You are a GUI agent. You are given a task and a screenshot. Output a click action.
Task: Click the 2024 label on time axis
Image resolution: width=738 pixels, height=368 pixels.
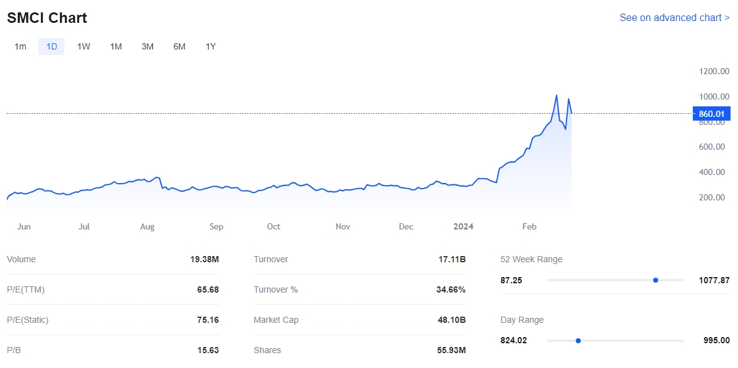pos(463,227)
